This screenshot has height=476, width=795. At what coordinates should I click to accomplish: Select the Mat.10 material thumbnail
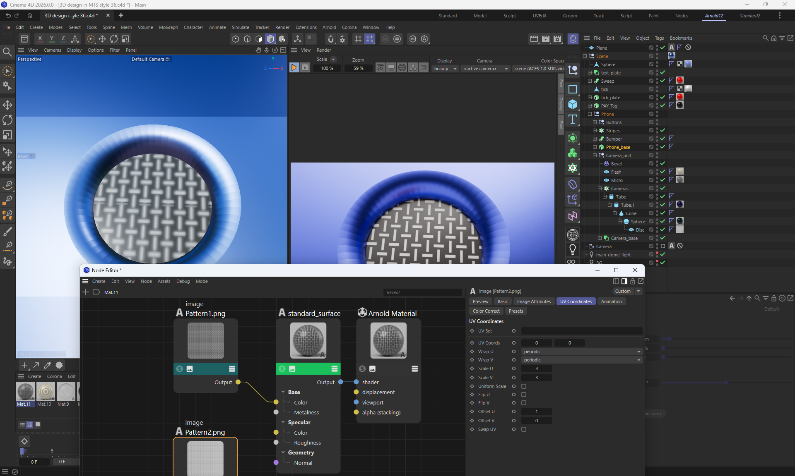(x=45, y=392)
